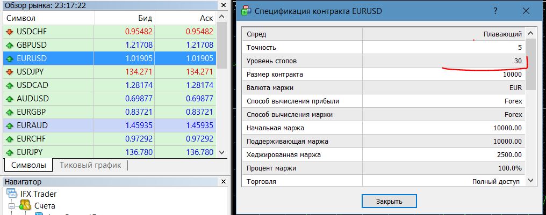
Task: Click the Торговля value Полный доступ
Action: [496, 182]
